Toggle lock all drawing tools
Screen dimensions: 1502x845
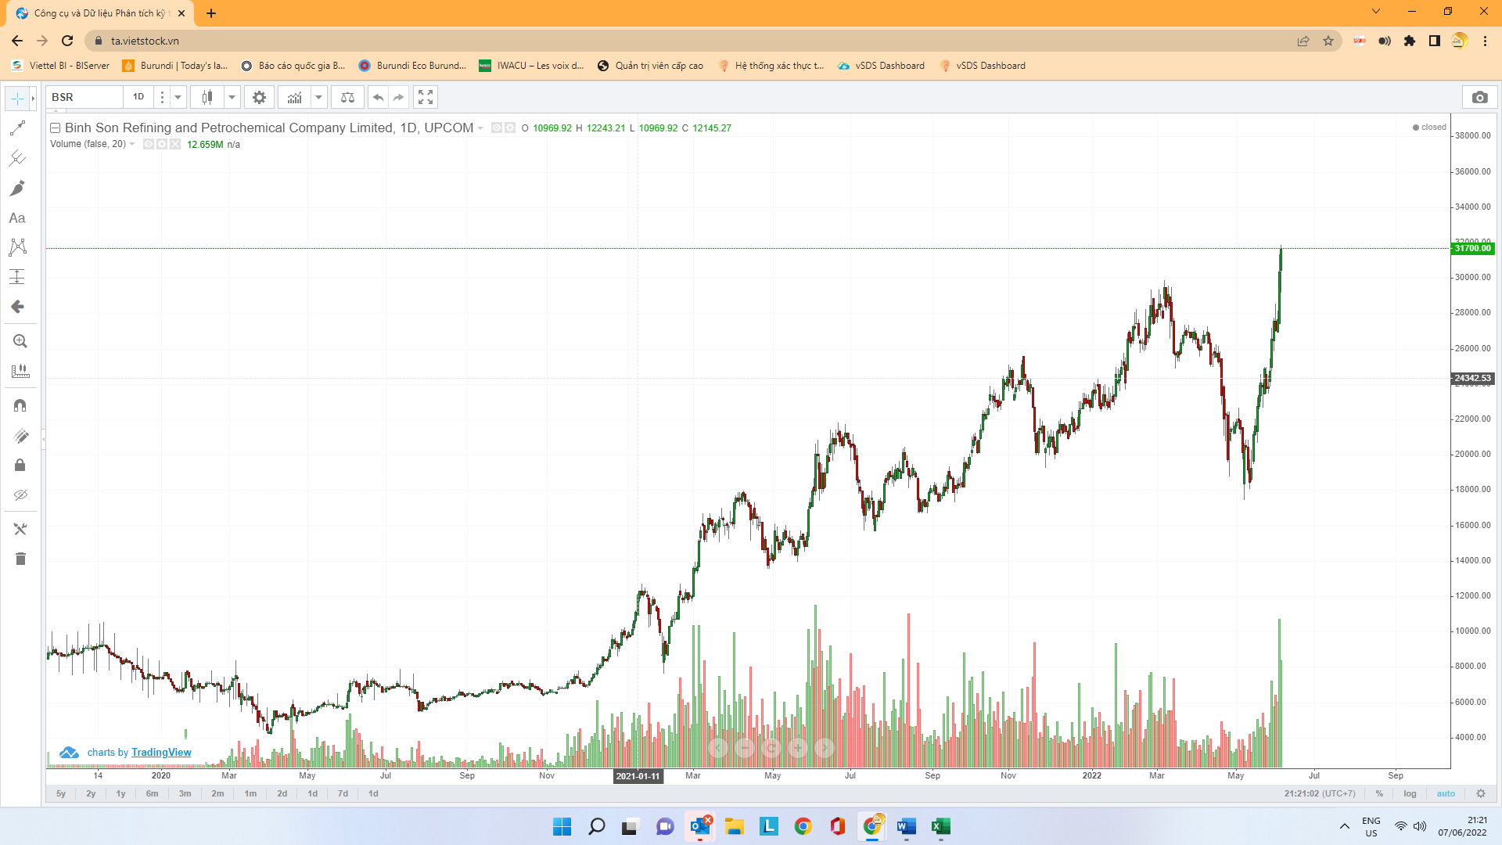[x=20, y=466]
